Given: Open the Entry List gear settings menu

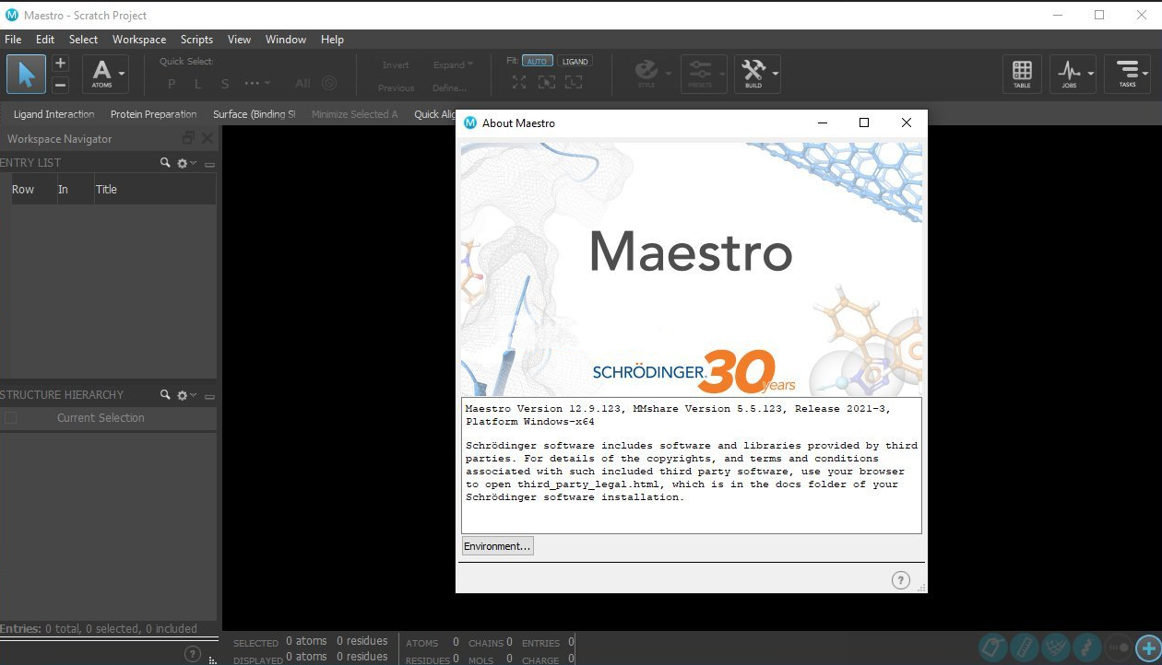Looking at the screenshot, I should pos(186,163).
